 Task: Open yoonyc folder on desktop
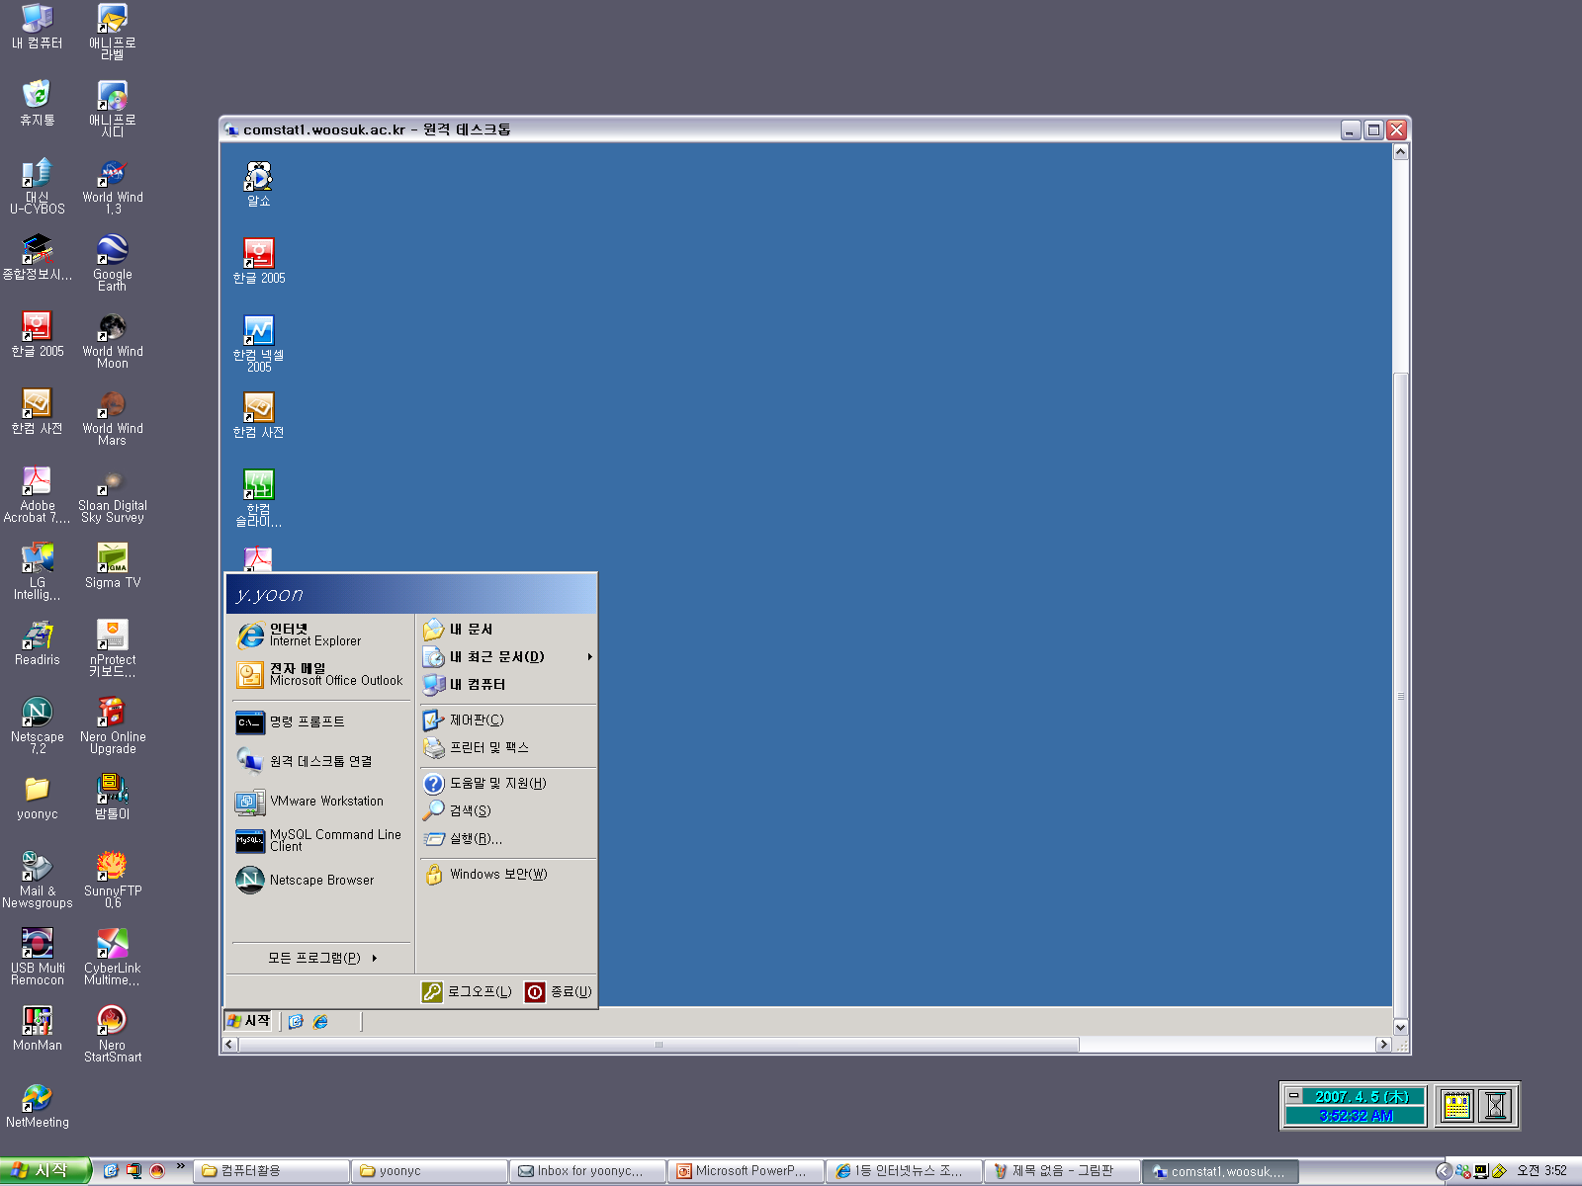(38, 797)
